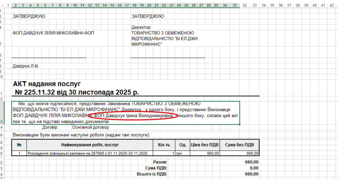Select column 35 header
This screenshot has height=179, width=338.
click(x=272, y=5)
